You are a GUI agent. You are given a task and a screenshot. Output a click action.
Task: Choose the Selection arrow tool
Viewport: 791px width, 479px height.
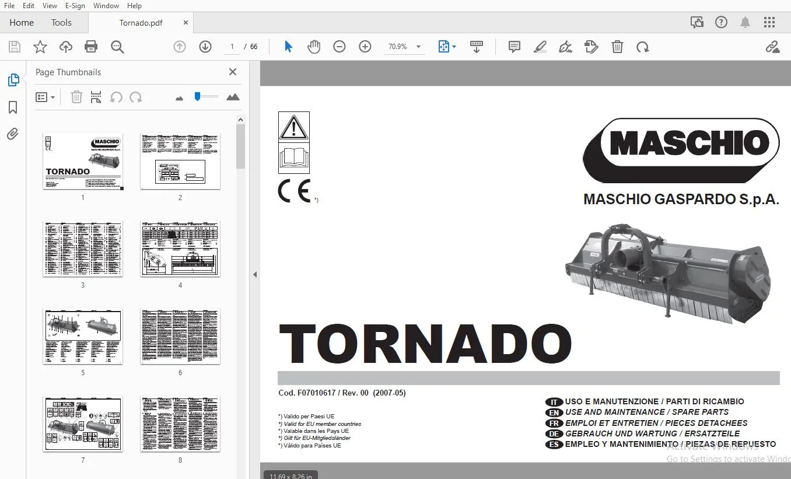[x=288, y=47]
